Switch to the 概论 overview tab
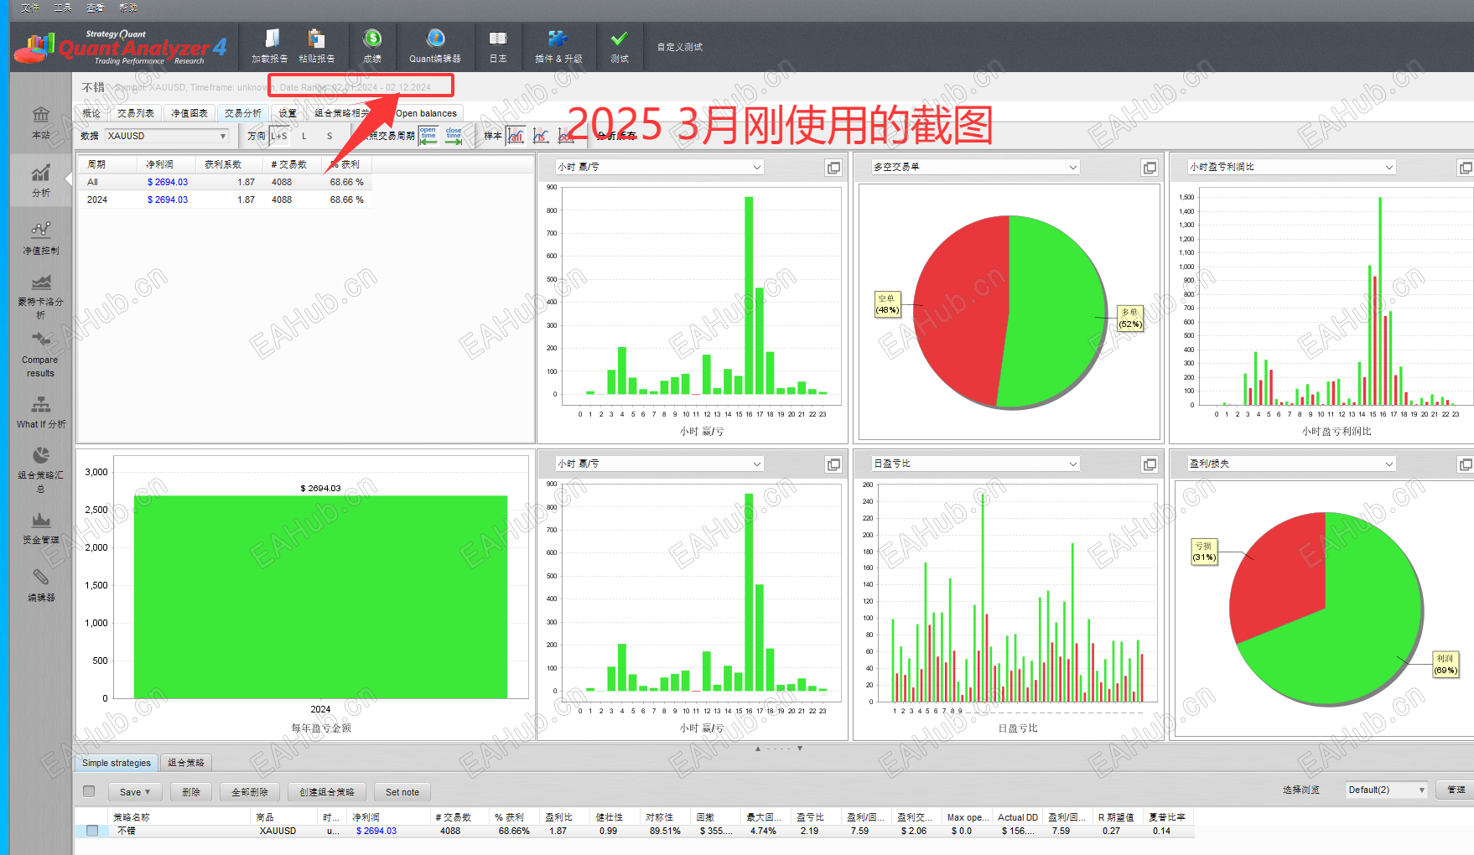 tap(91, 113)
